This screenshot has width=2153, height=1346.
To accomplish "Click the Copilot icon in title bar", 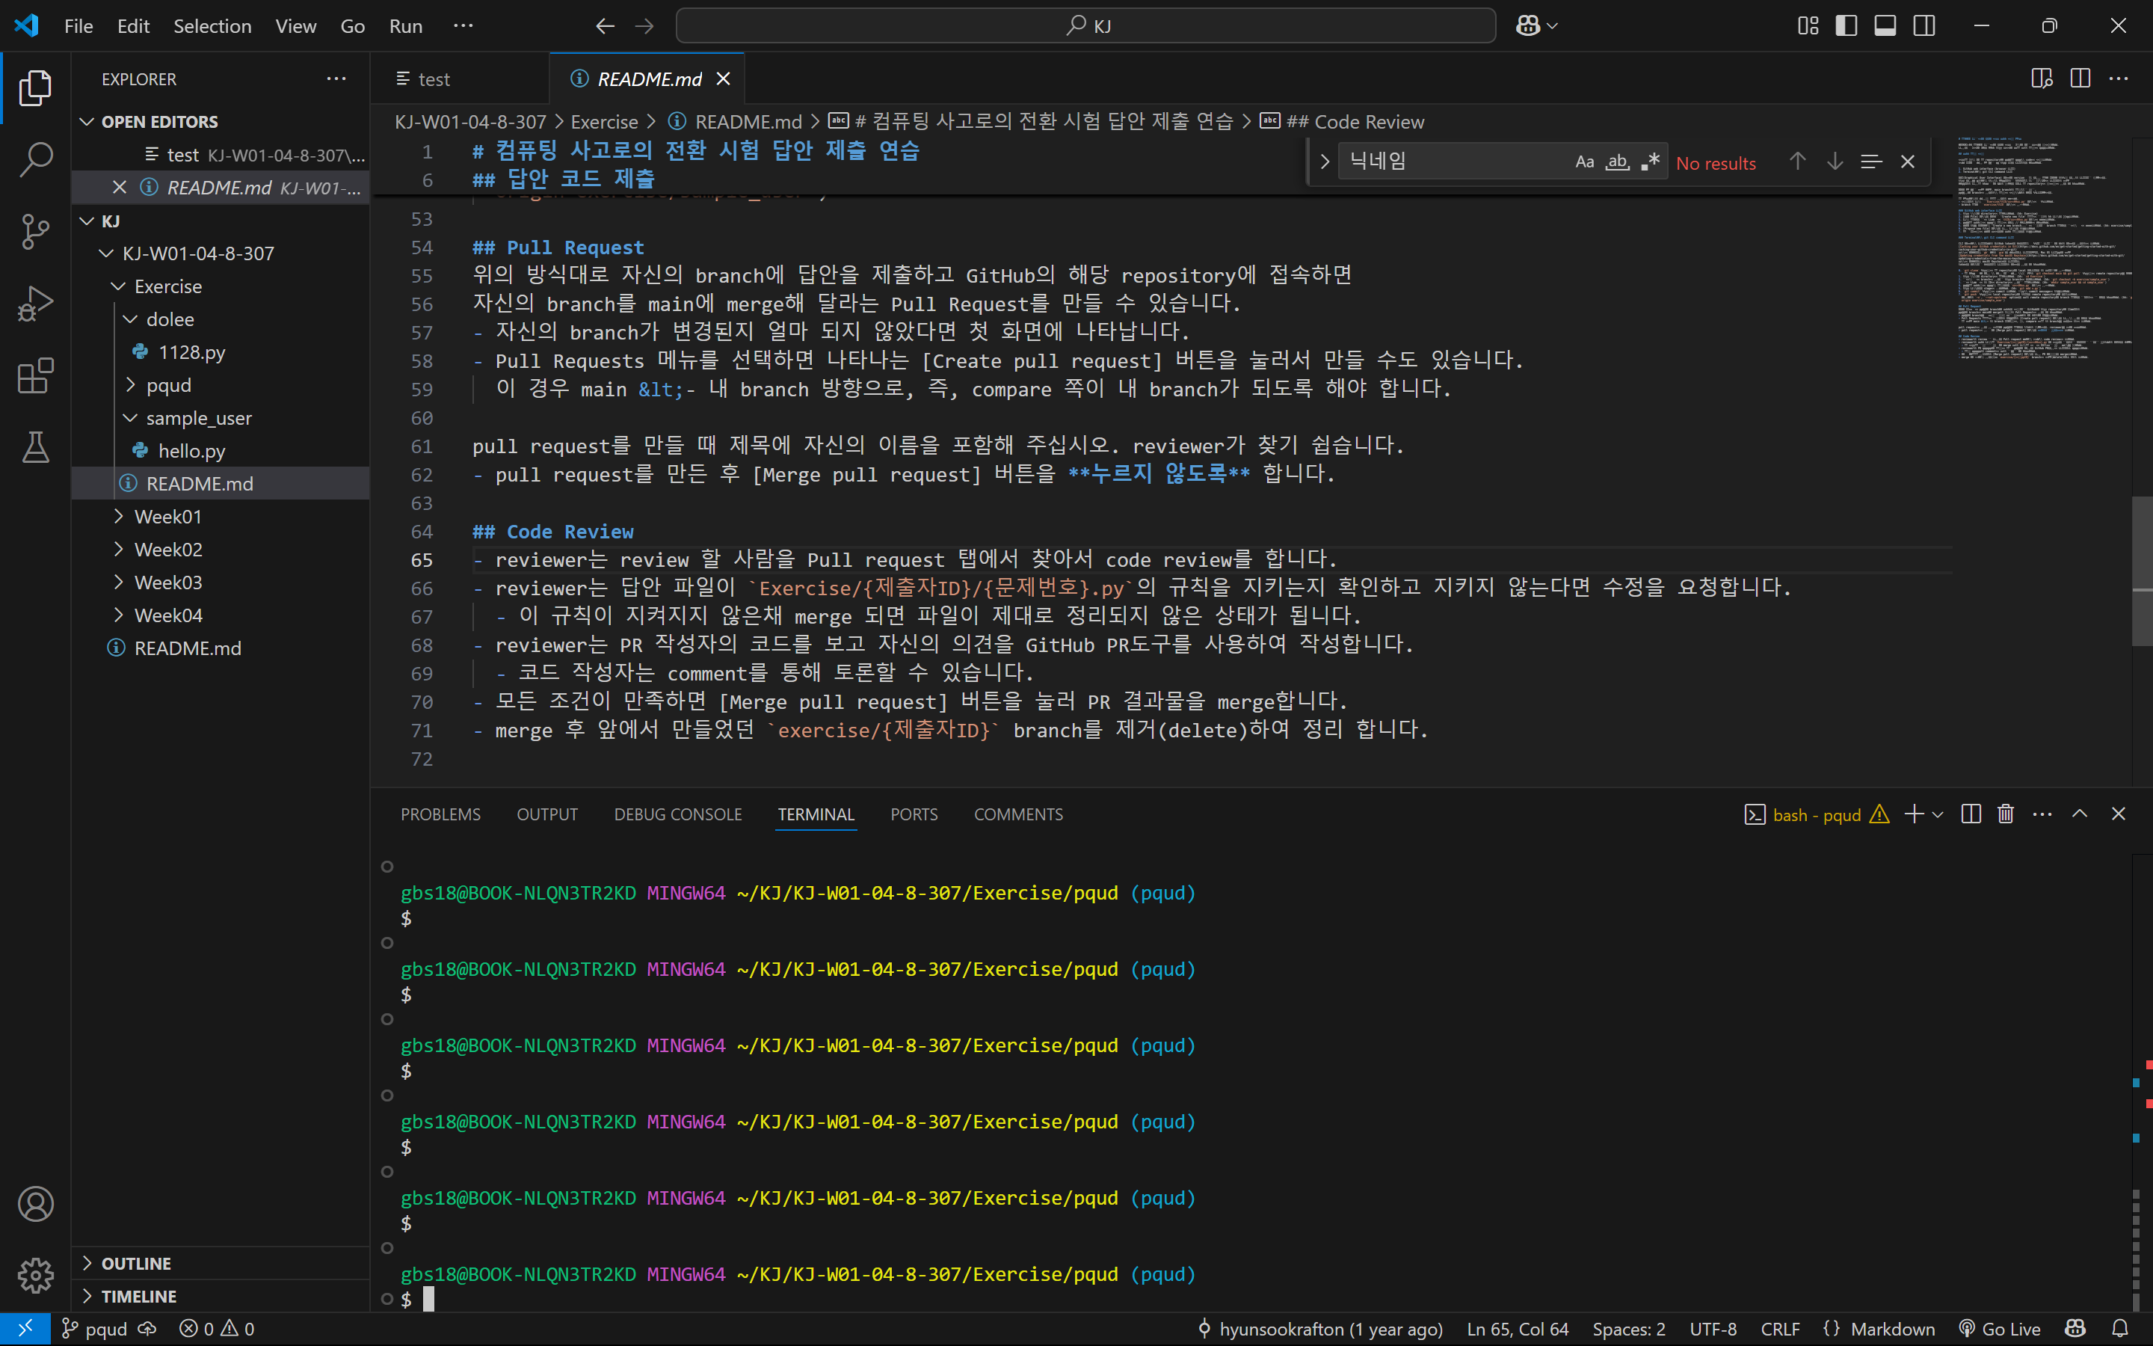I will 1527,26.
